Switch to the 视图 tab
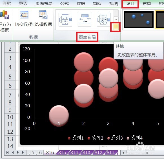The image size is (164, 159). tap(114, 4)
